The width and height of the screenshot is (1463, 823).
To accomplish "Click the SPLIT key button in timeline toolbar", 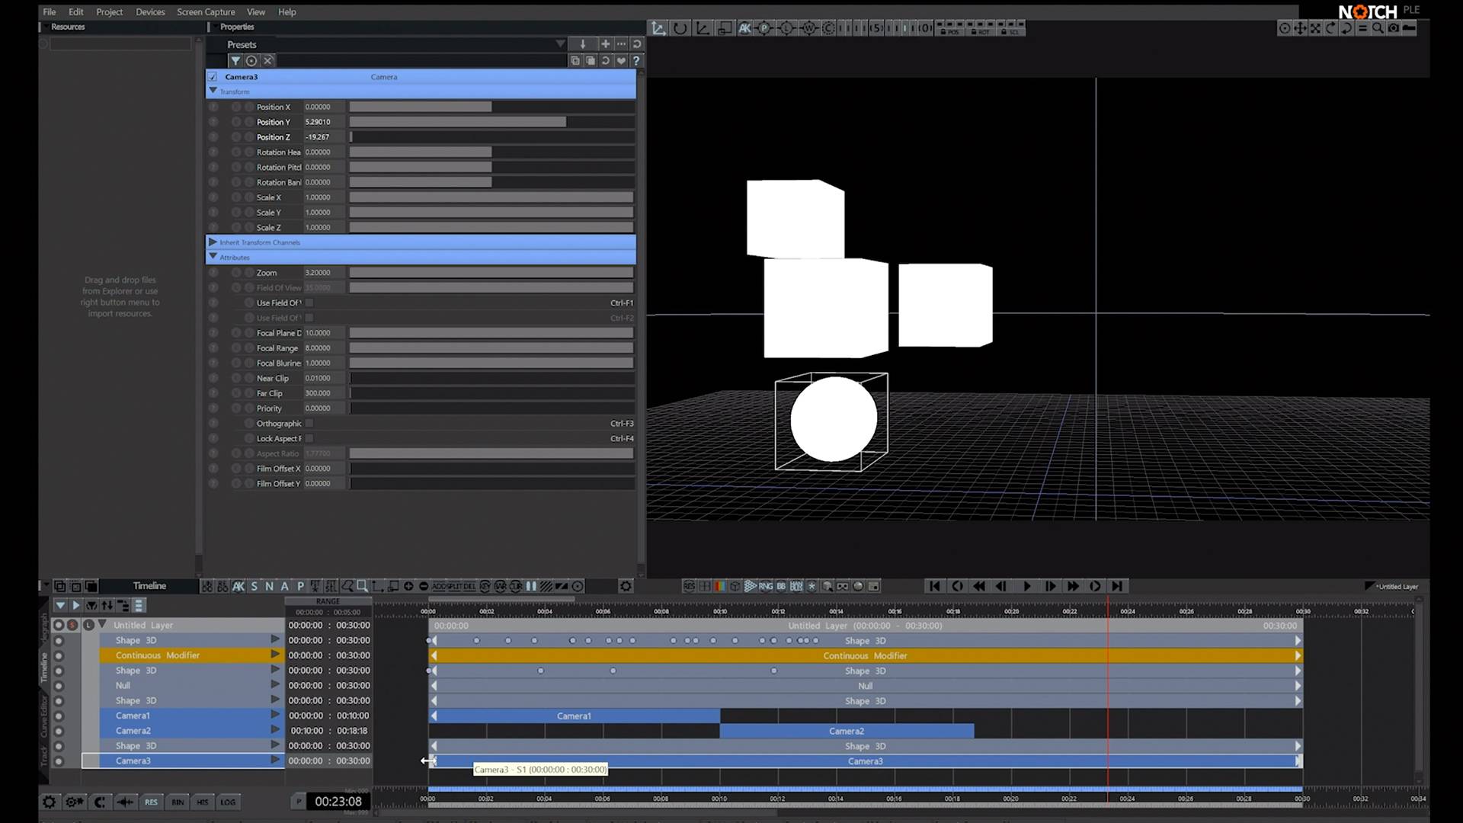I will point(455,586).
